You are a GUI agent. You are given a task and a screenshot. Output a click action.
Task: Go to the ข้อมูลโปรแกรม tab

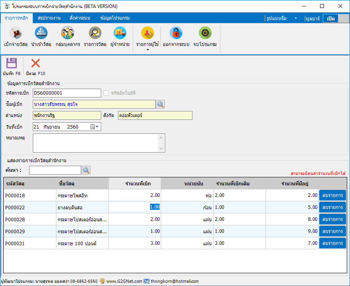pos(115,18)
